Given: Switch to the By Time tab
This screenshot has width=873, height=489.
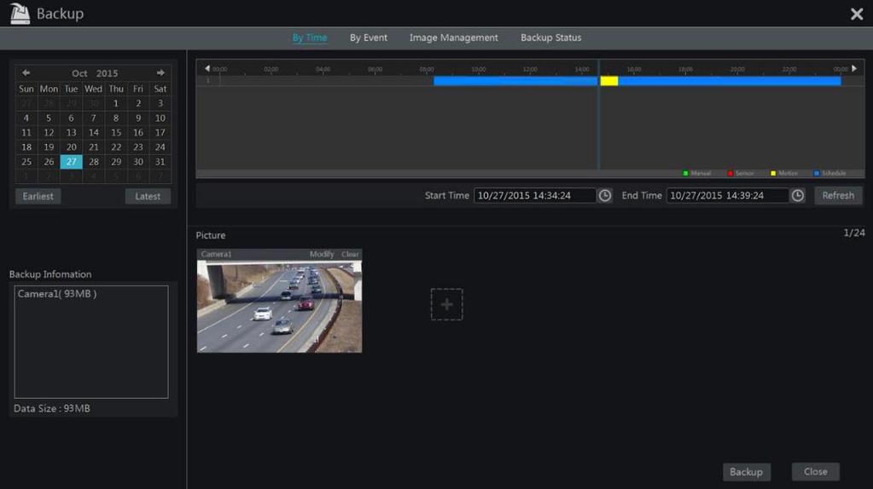Looking at the screenshot, I should tap(310, 37).
